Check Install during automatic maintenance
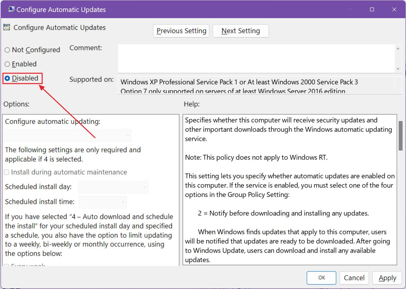 coord(6,172)
